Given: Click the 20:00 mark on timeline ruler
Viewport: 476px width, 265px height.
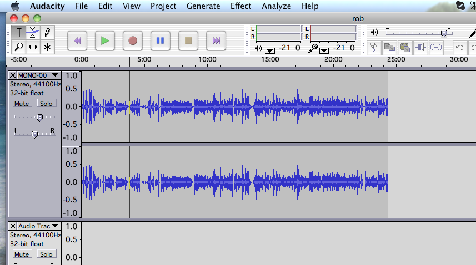Looking at the screenshot, I should tap(333, 59).
